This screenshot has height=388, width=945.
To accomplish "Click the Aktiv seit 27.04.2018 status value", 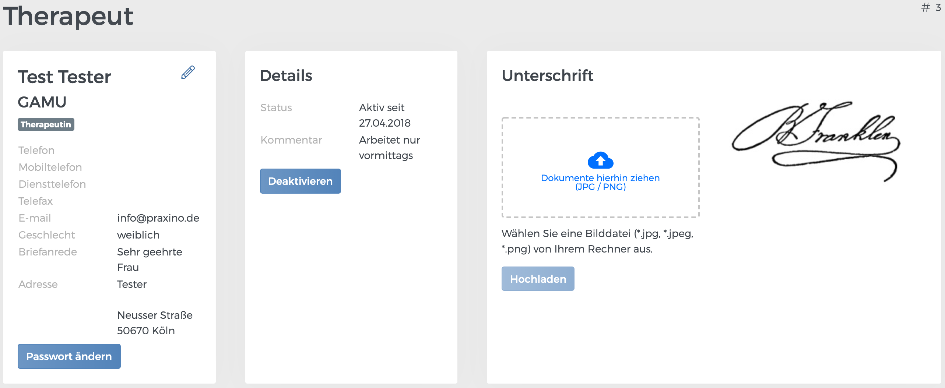I will (x=384, y=115).
